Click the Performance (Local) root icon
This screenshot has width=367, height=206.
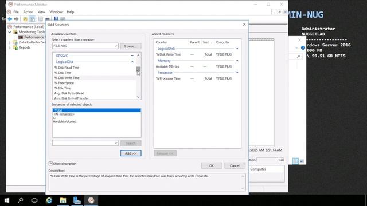pyautogui.click(x=10, y=27)
